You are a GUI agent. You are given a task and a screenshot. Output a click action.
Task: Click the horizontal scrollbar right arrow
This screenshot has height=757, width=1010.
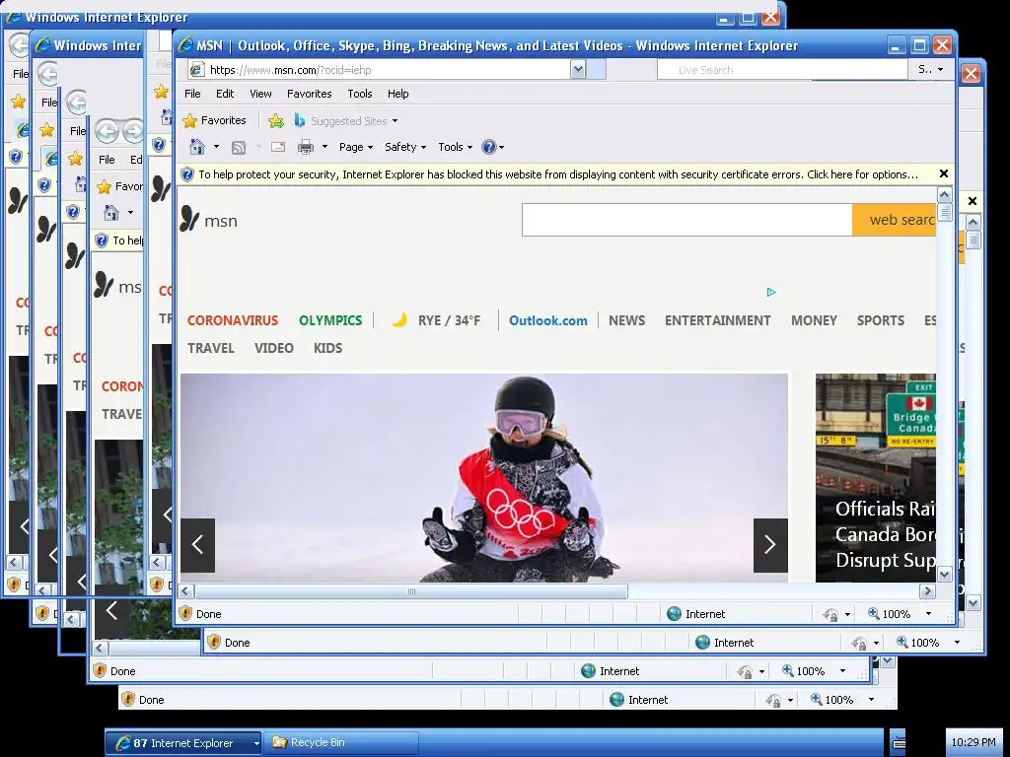[x=927, y=591]
